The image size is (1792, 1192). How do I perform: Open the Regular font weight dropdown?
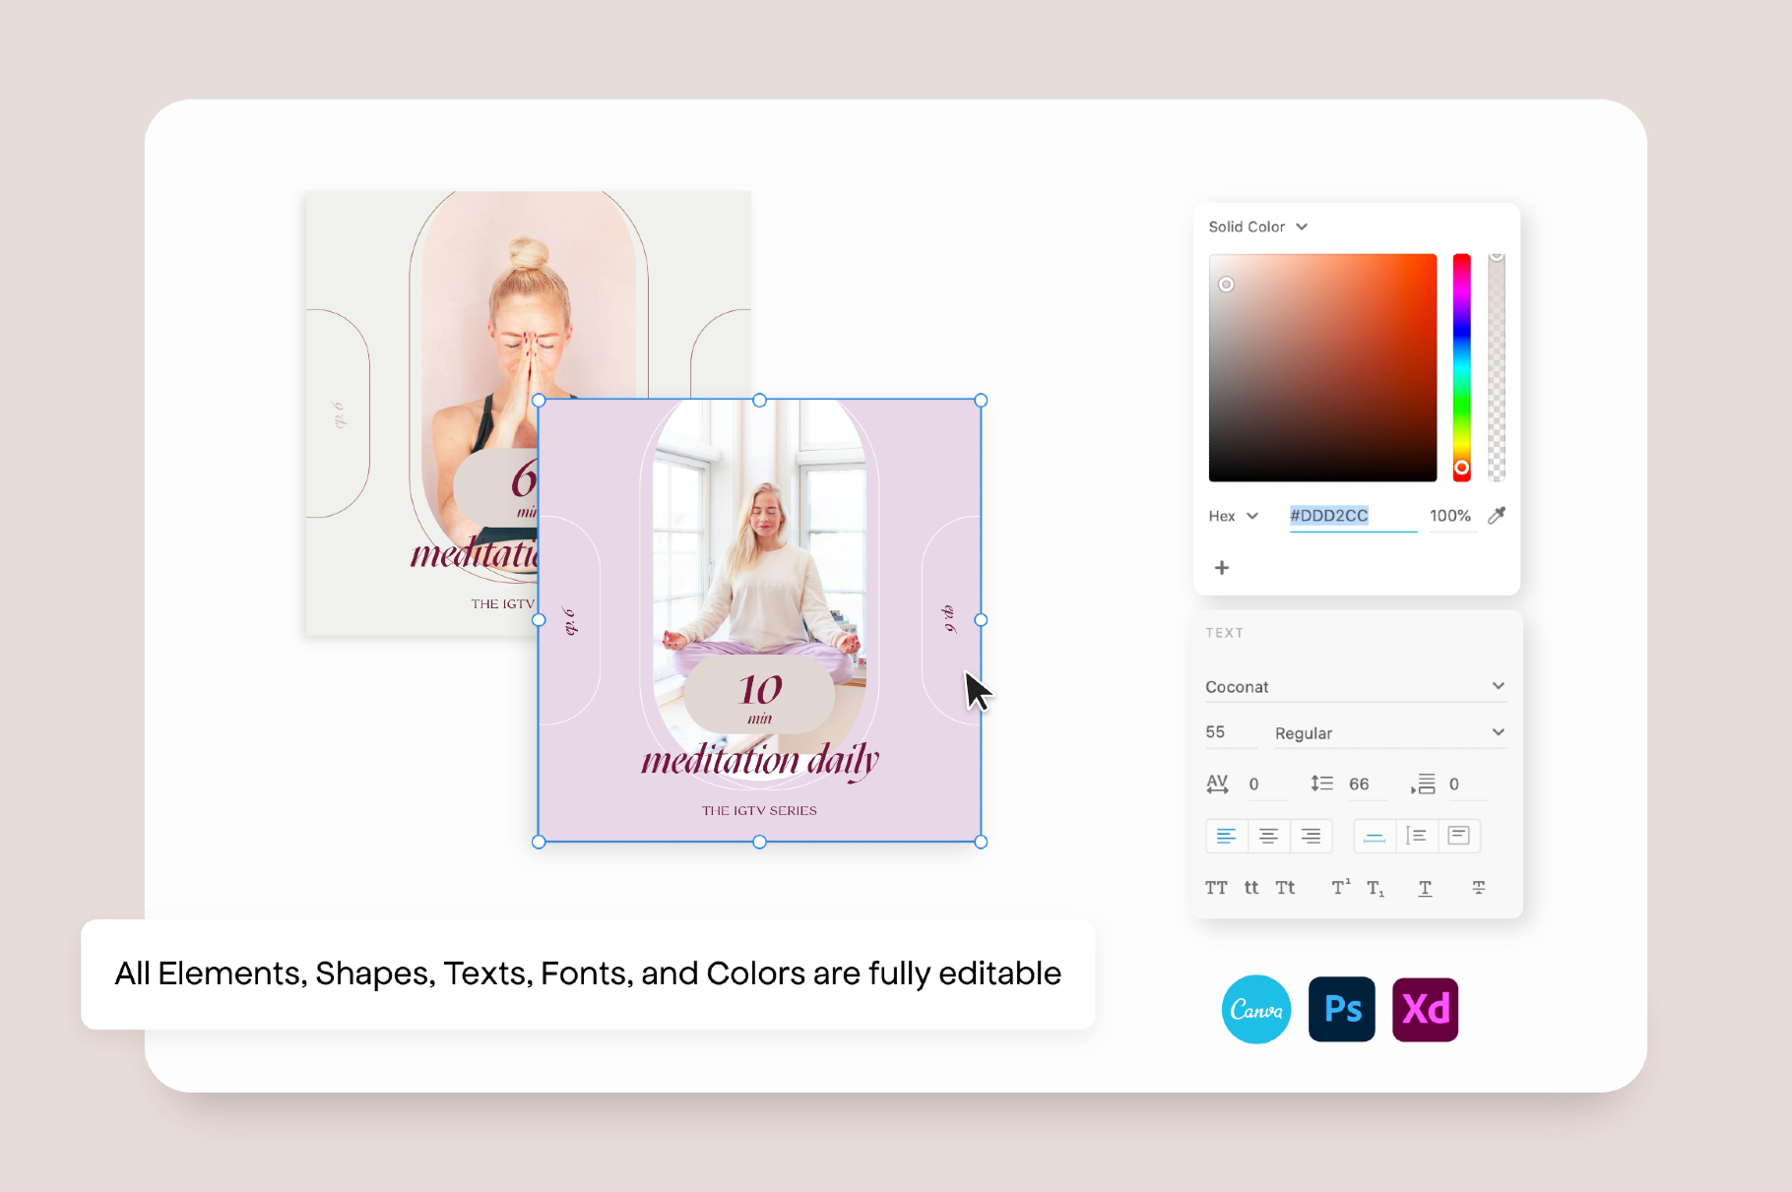(1388, 733)
